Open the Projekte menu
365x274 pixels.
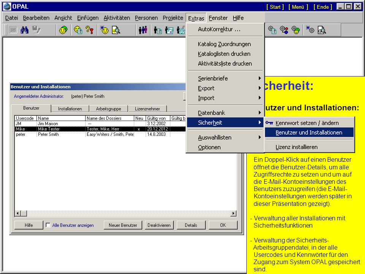[173, 18]
